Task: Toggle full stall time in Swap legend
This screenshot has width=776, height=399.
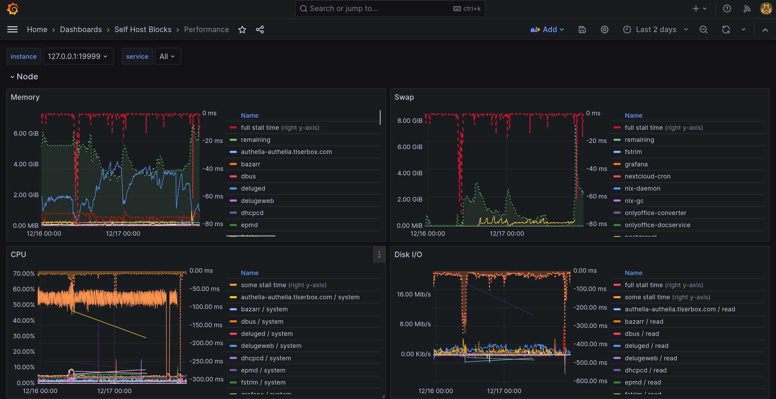Action: coord(644,127)
